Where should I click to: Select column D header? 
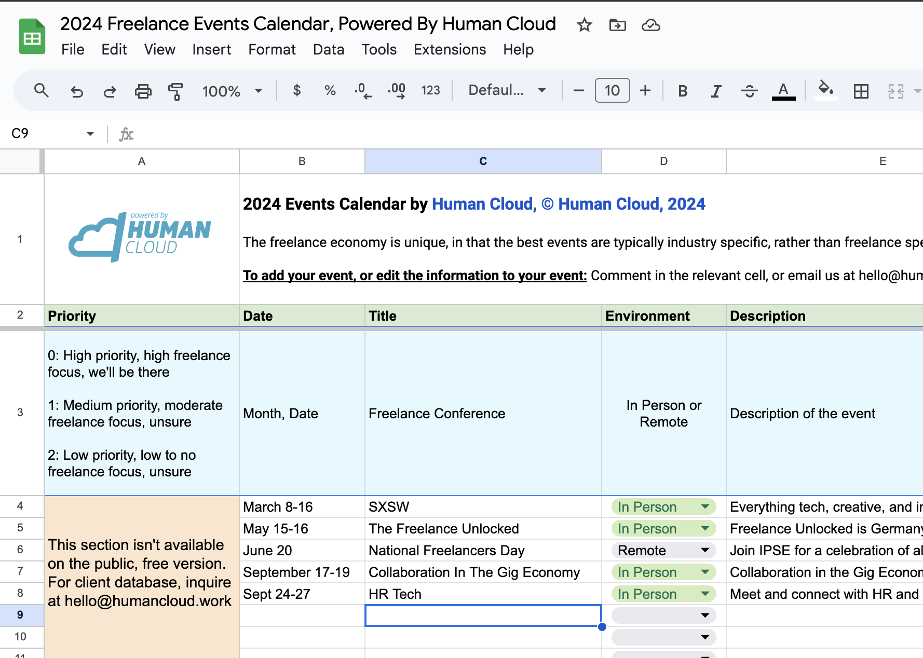664,161
